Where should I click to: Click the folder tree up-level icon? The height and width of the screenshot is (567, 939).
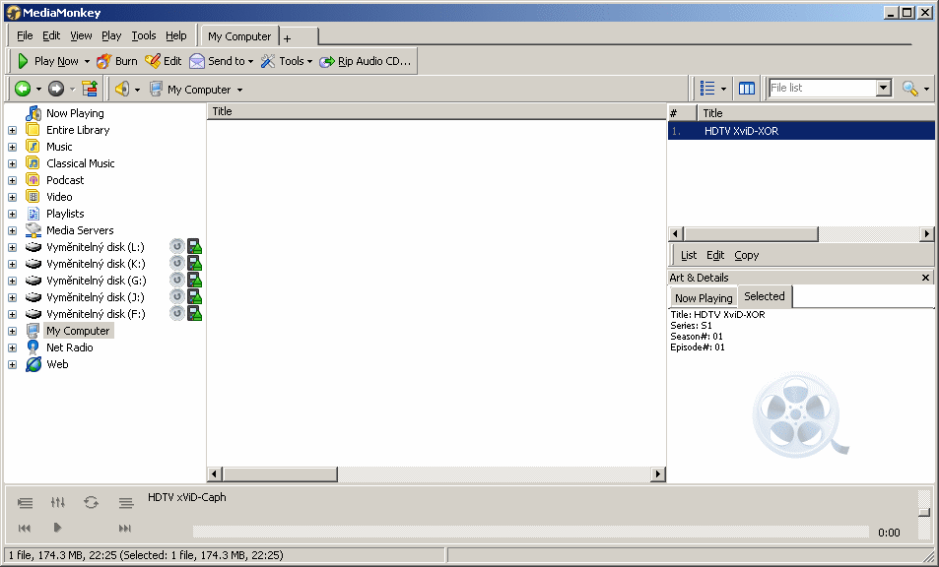(x=90, y=89)
